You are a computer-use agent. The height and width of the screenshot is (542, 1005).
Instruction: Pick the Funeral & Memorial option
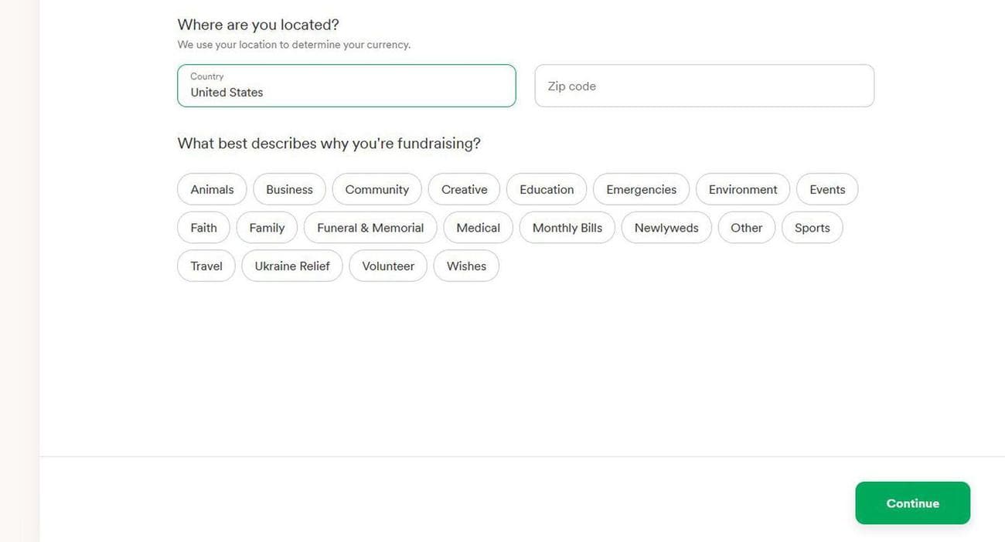point(370,228)
